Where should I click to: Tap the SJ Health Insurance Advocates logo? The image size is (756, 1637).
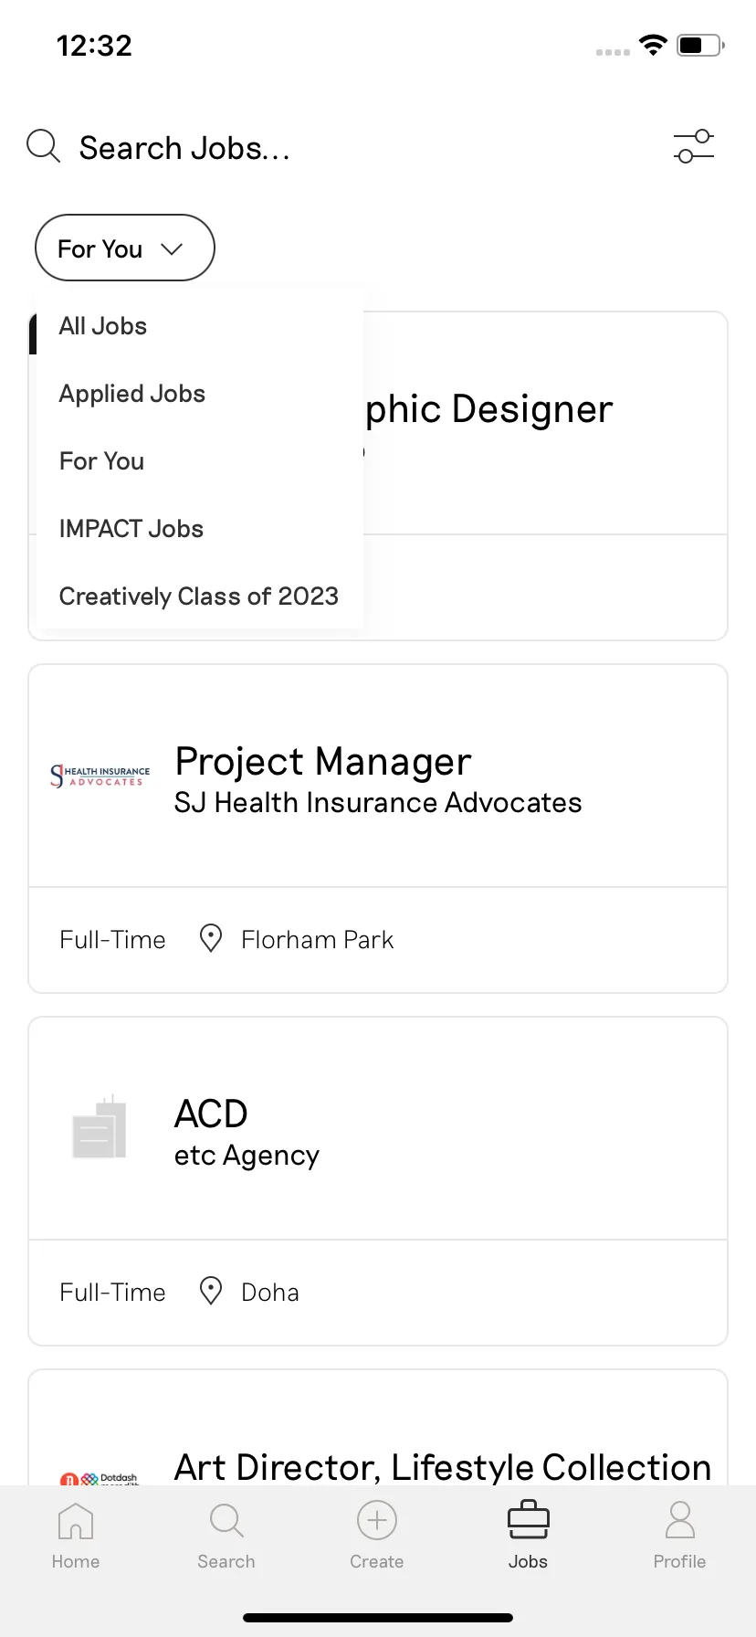tap(100, 776)
